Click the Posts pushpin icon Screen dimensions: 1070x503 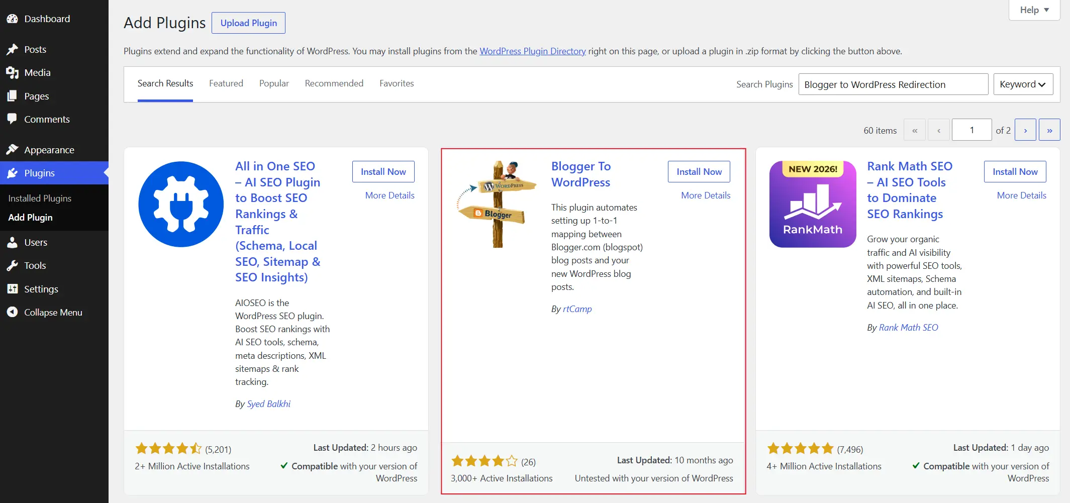(x=13, y=49)
